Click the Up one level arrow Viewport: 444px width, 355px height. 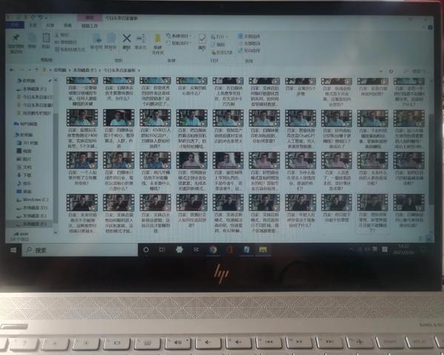36,70
